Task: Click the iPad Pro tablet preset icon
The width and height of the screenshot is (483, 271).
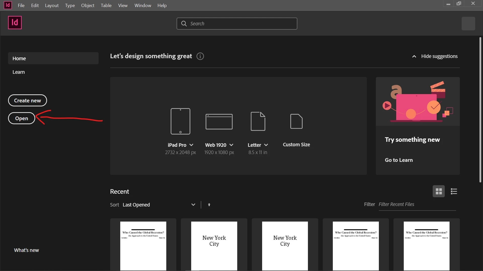Action: click(180, 121)
